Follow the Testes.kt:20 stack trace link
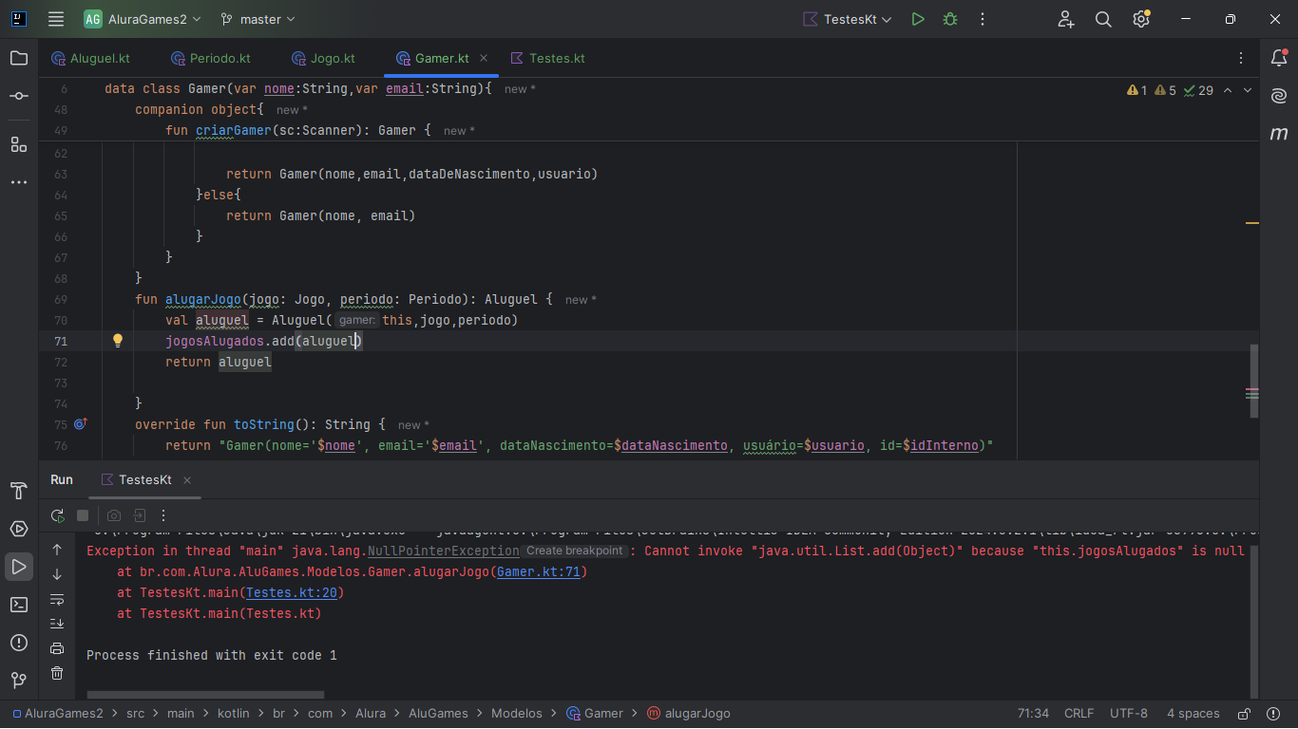This screenshot has height=729, width=1298. pos(291,592)
